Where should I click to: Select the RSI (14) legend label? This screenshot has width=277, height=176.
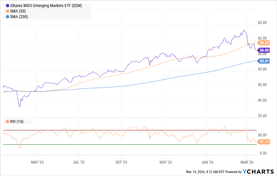coord(17,122)
